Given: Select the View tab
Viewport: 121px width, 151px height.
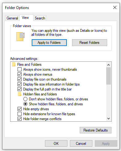Looking at the screenshot, I should (26, 18).
